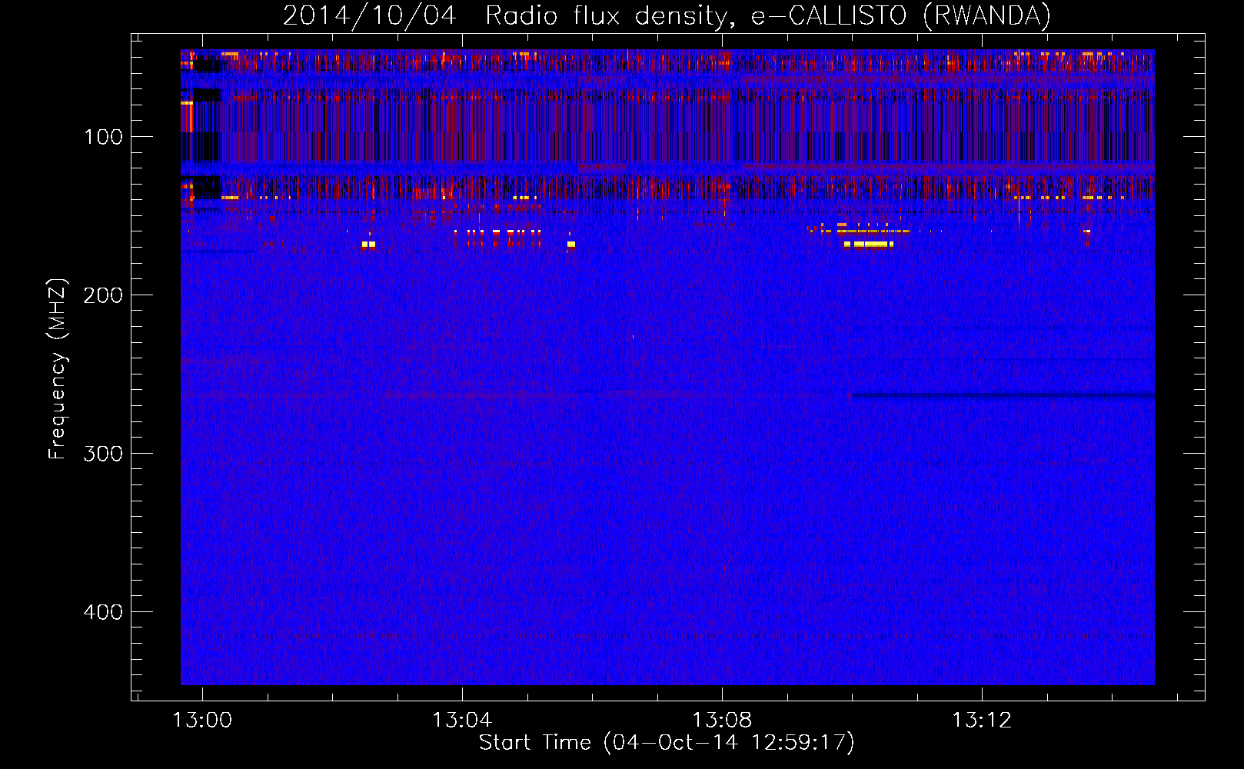The height and width of the screenshot is (769, 1244).
Task: Click the '13:08' time tick label
Action: coord(722,720)
